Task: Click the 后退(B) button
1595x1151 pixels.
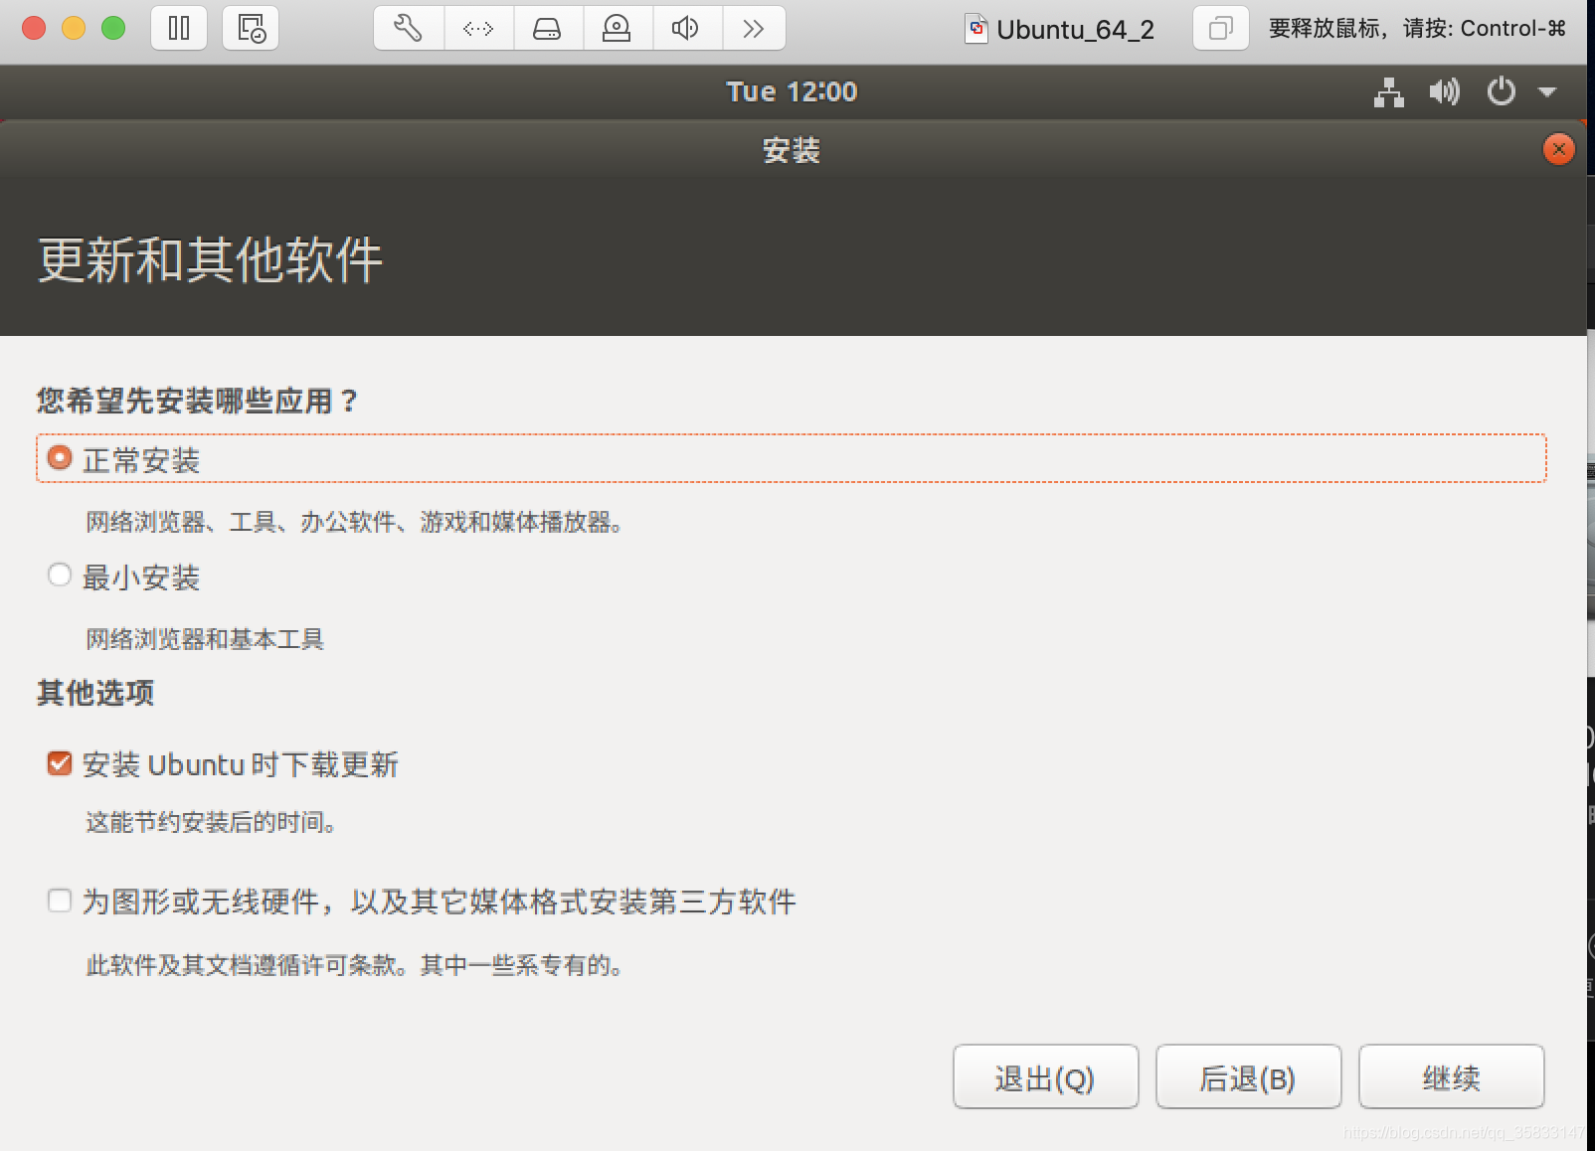Action: click(1248, 1076)
